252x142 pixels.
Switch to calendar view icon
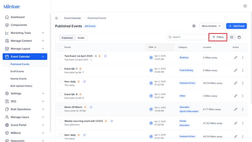pos(239,37)
